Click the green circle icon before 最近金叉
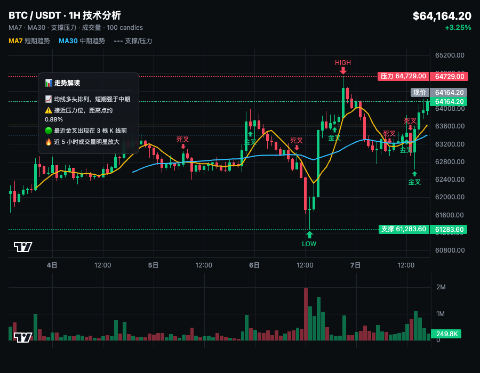This screenshot has width=480, height=373. [49, 131]
